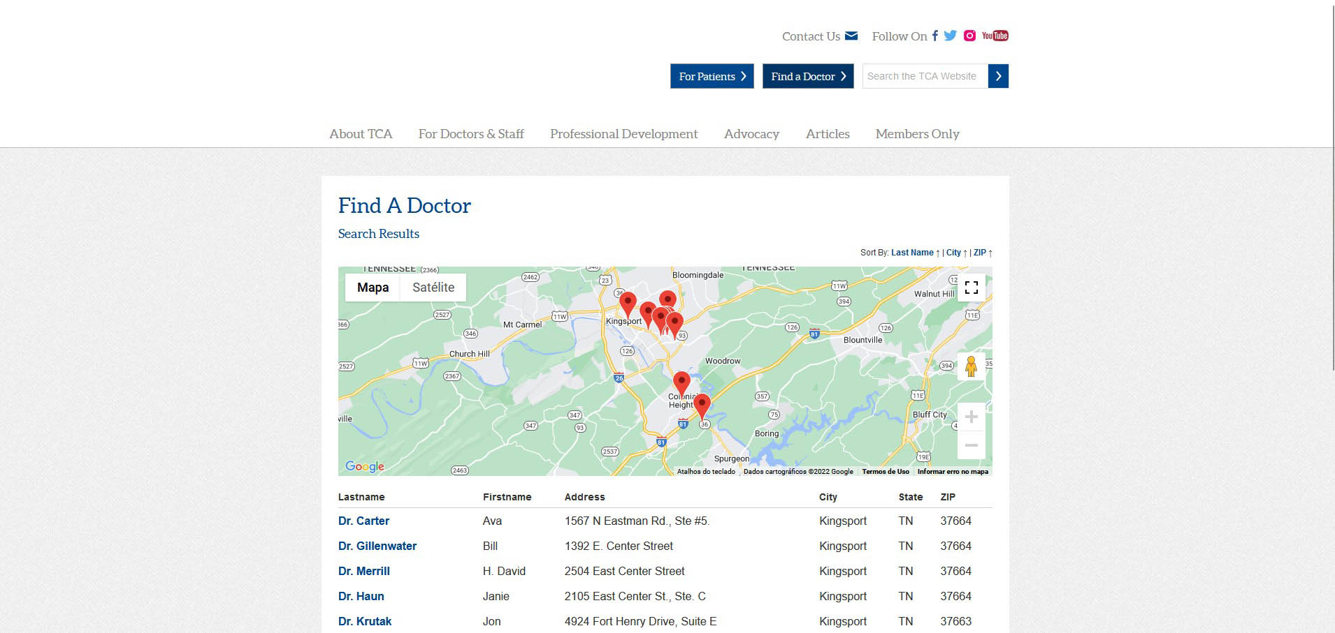Click the map zoom-in control
This screenshot has width=1335, height=633.
pyautogui.click(x=971, y=416)
